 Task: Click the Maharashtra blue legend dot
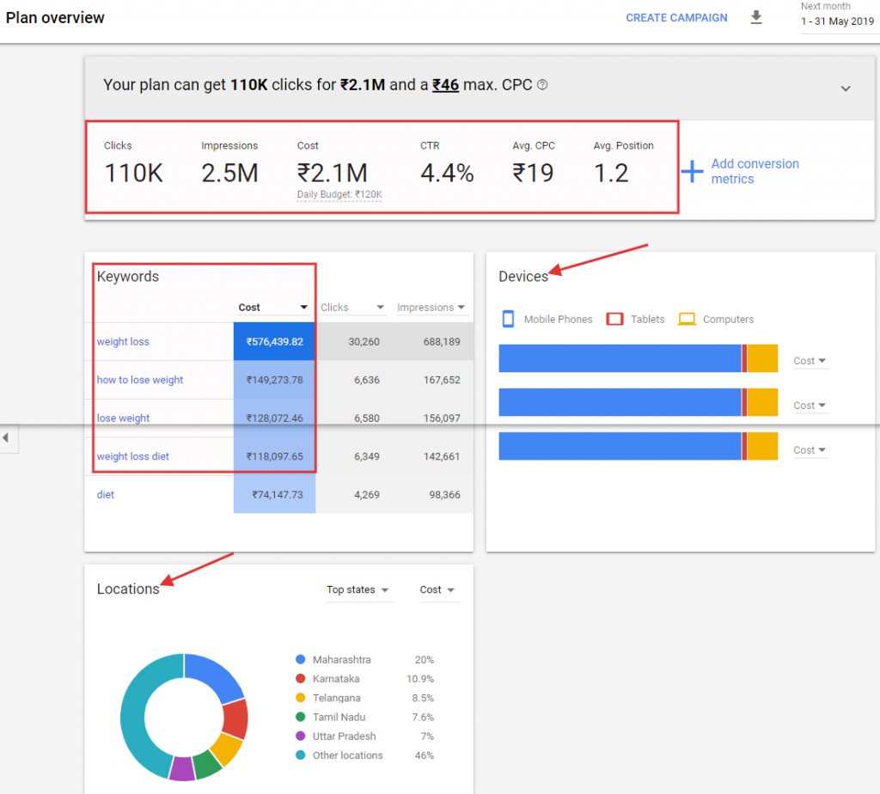tap(300, 659)
